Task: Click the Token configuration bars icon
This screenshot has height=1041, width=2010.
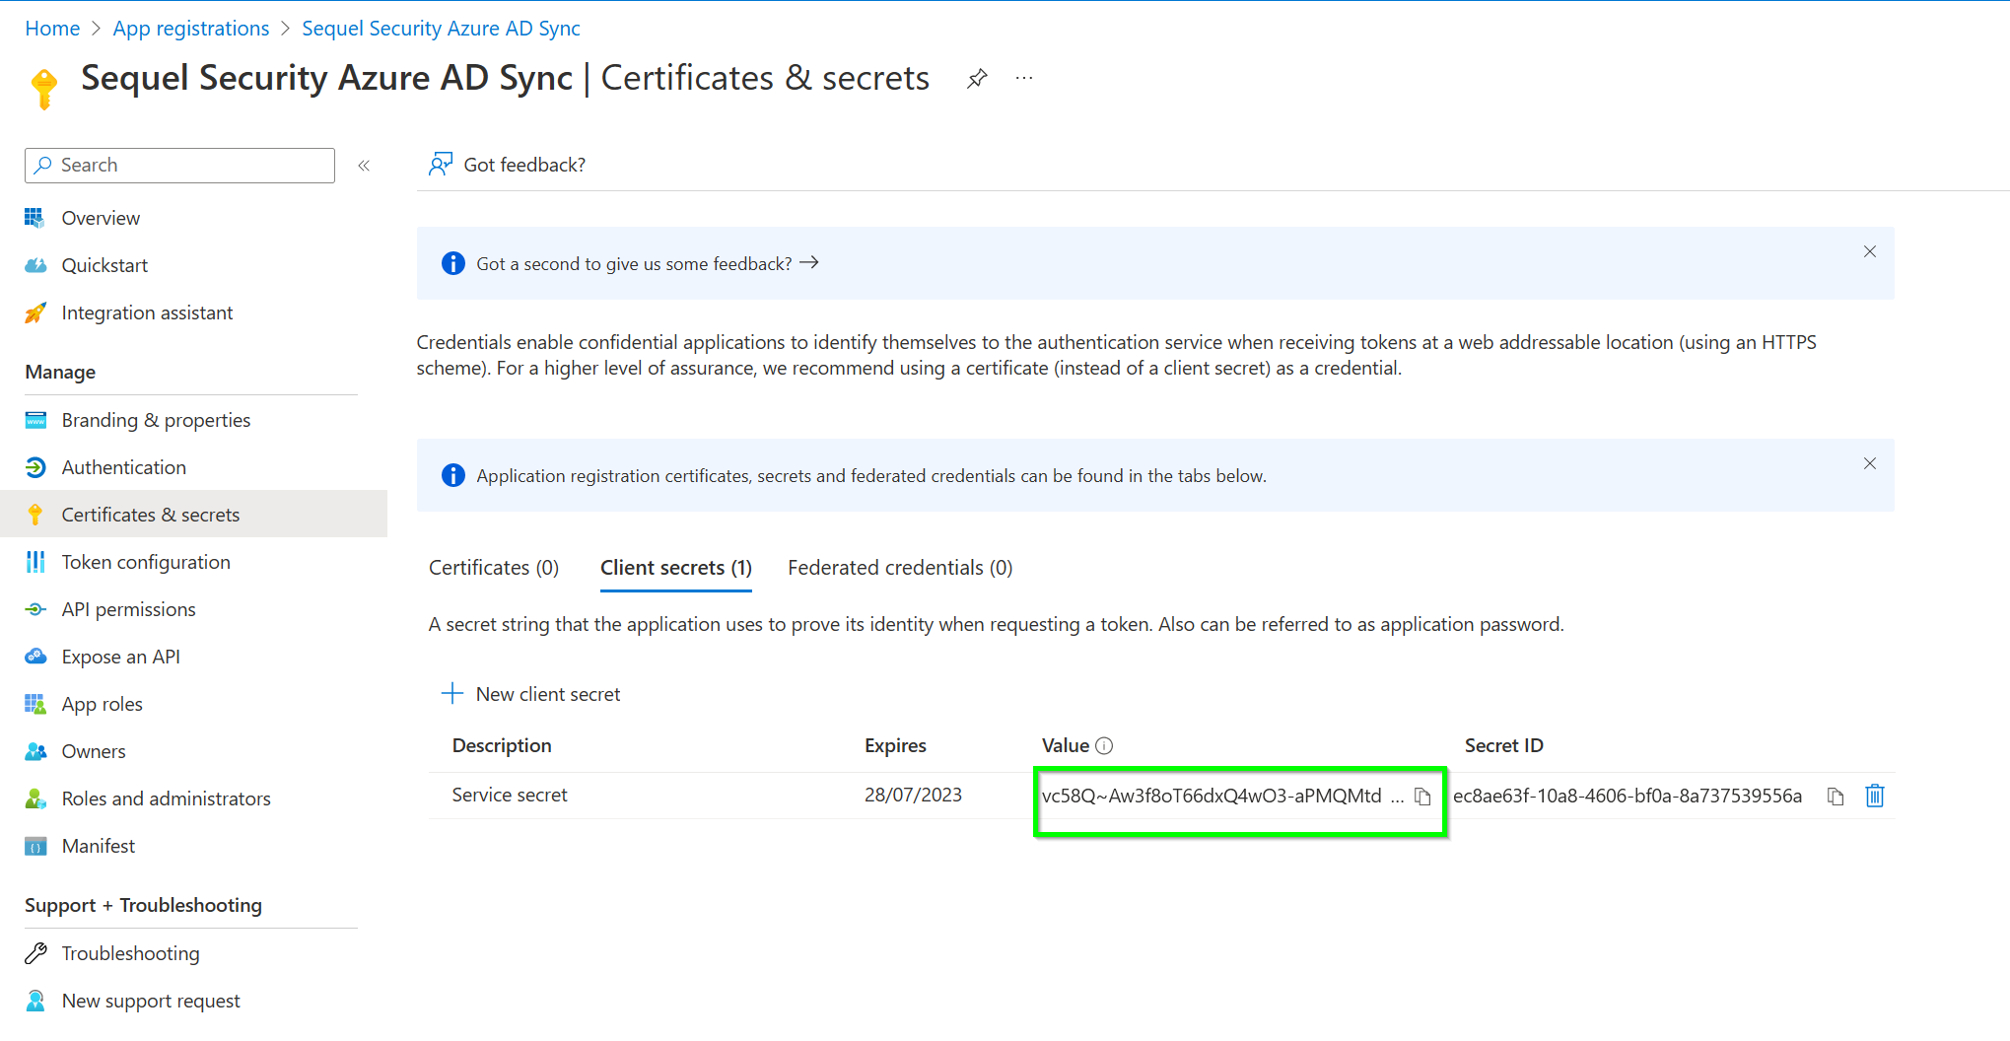Action: click(x=35, y=562)
